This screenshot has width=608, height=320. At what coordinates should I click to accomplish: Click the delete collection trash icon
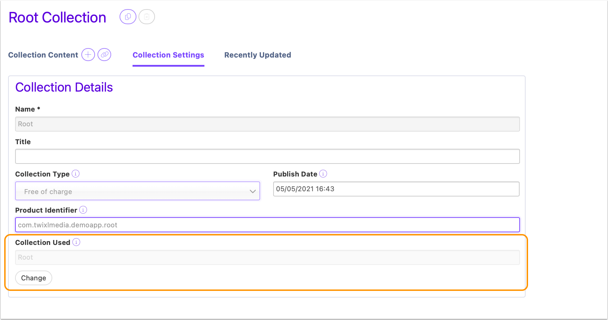(147, 17)
